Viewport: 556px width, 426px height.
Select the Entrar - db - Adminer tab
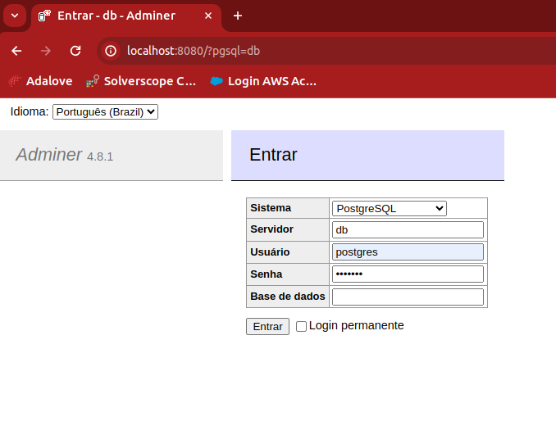[x=126, y=16]
